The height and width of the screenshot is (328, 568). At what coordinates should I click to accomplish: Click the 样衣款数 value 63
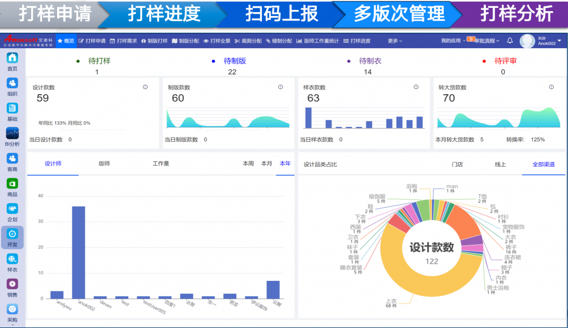313,98
